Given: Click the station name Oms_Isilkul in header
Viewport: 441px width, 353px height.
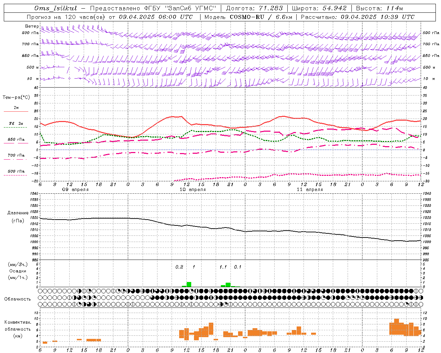Looking at the screenshot, I should tap(55, 9).
